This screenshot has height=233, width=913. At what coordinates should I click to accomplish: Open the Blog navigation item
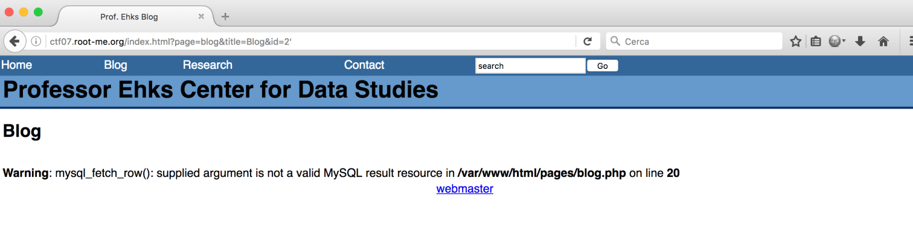coord(115,65)
